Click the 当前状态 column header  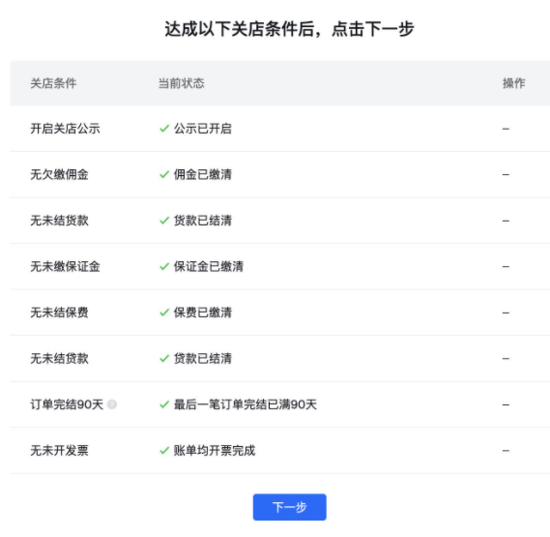(181, 83)
